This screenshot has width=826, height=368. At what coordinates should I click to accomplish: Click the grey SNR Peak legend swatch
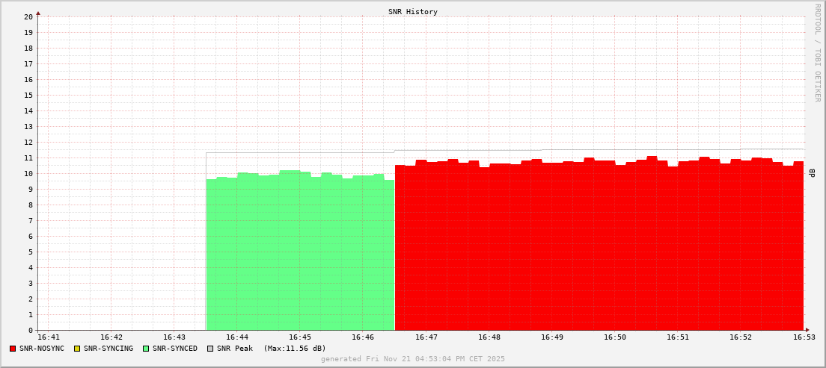(x=210, y=349)
